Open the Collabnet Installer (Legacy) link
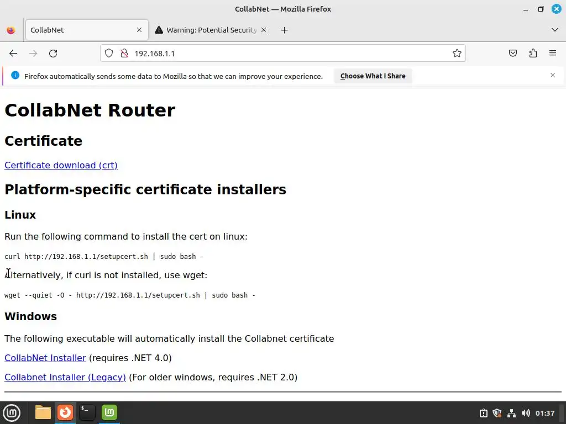Screen dimensions: 566x424 [65, 377]
